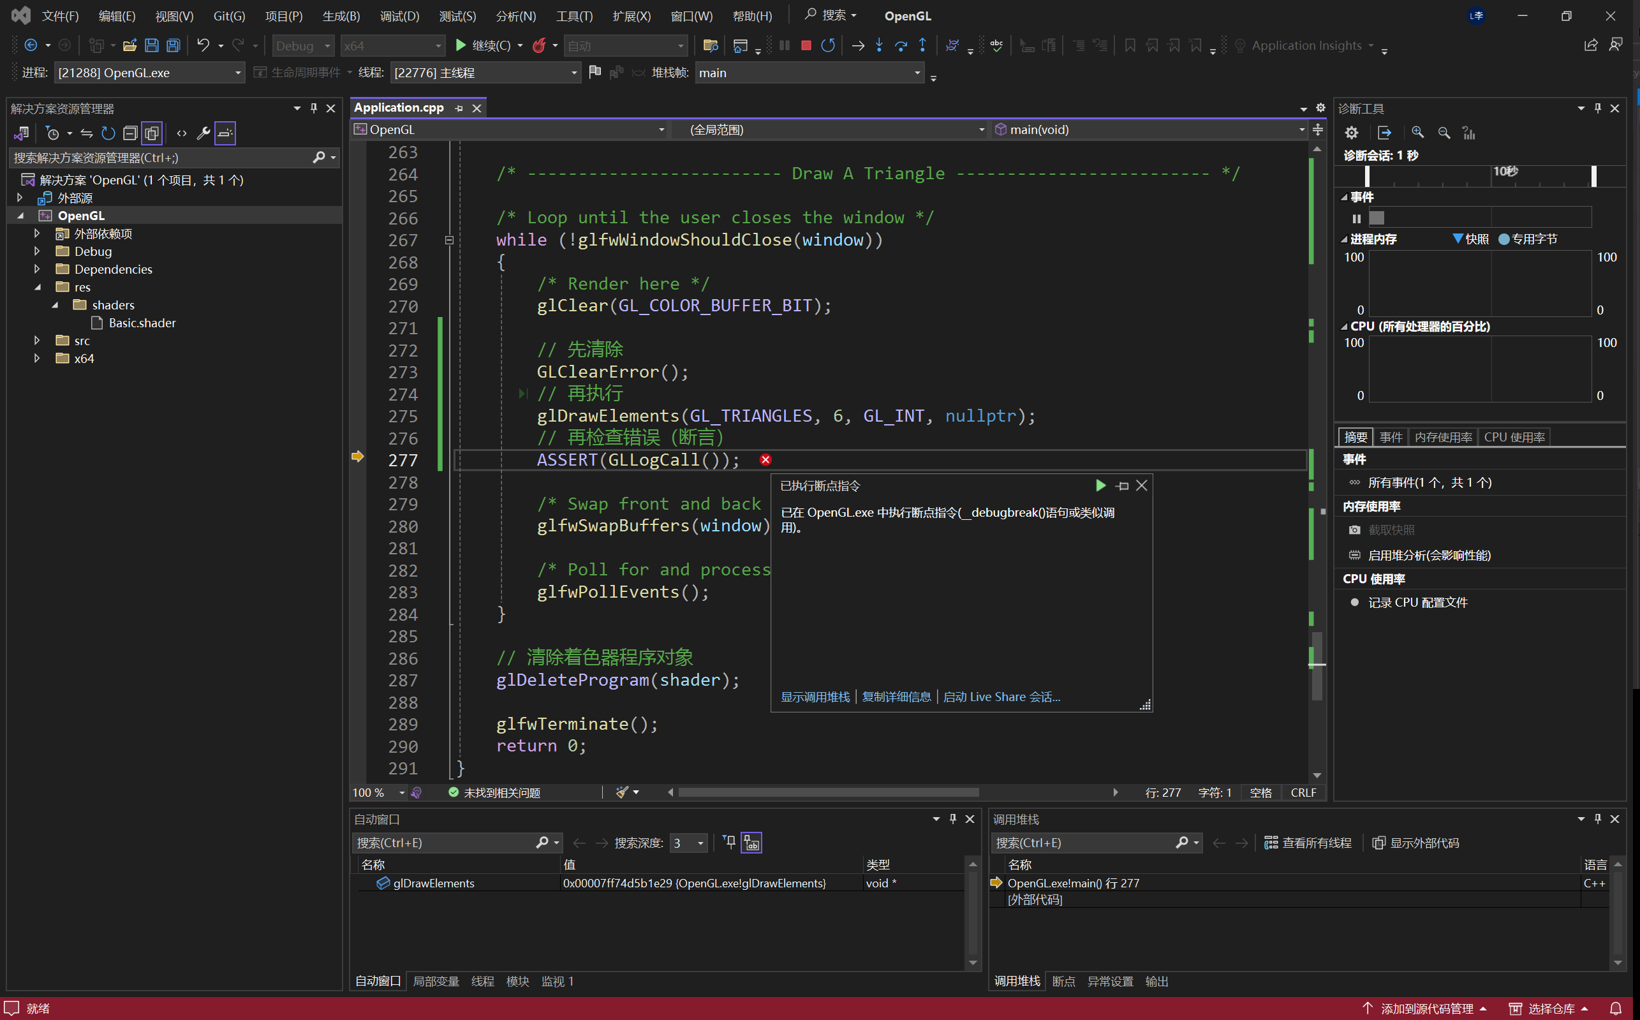Image resolution: width=1640 pixels, height=1020 pixels.
Task: Open the 调试(D) Debug menu
Action: (399, 15)
